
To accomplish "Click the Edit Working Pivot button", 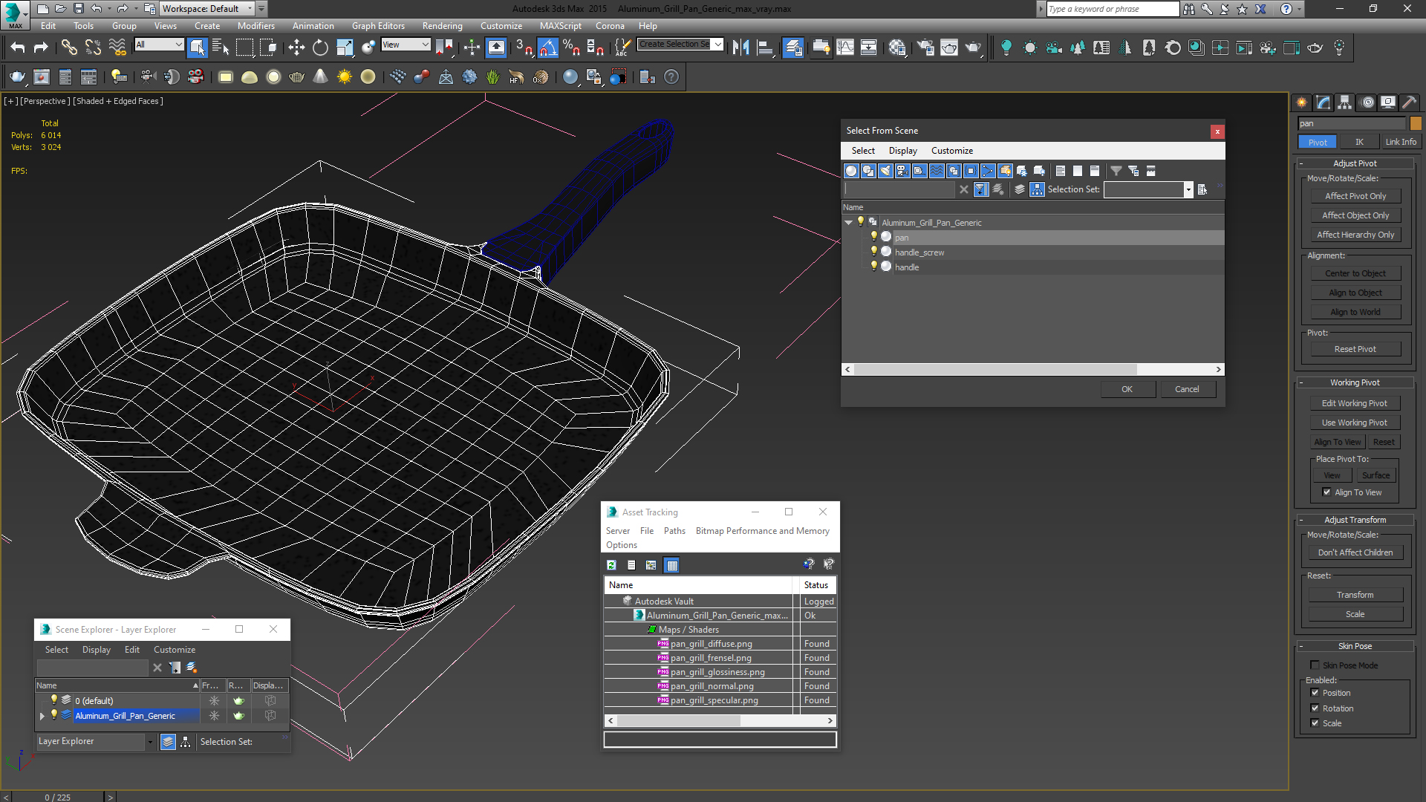I will point(1354,403).
